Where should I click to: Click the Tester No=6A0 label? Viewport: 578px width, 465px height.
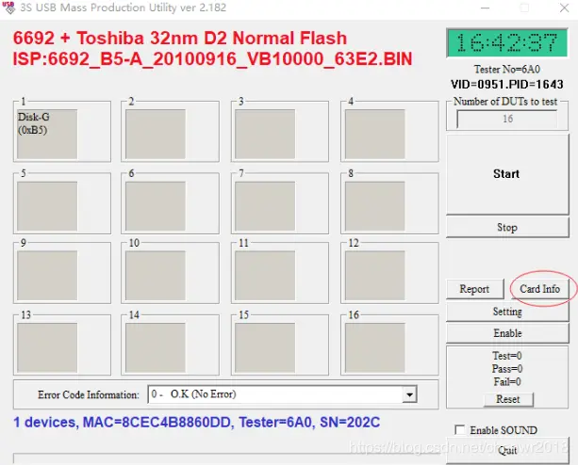pos(507,69)
